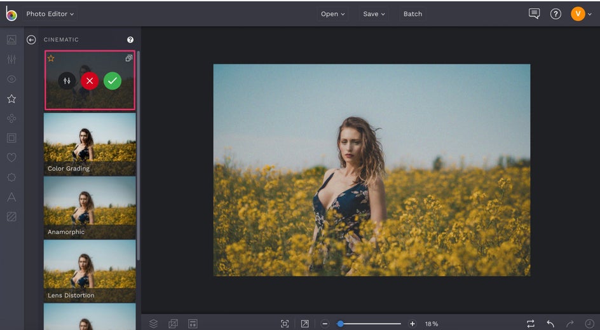Image resolution: width=600 pixels, height=330 pixels.
Task: Favorite the selected effect with star icon
Action: [x=51, y=58]
